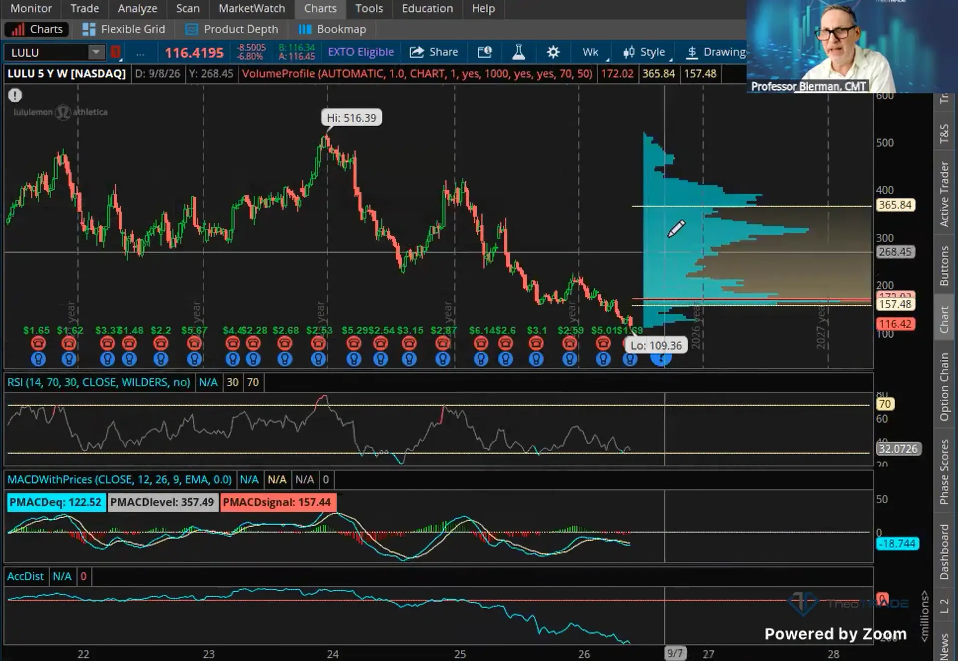Image resolution: width=958 pixels, height=661 pixels.
Task: Click the 9/7 date marker on time axis
Action: click(675, 653)
